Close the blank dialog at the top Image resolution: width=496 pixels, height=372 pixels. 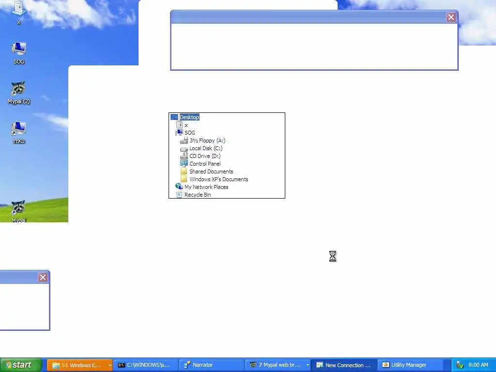451,17
